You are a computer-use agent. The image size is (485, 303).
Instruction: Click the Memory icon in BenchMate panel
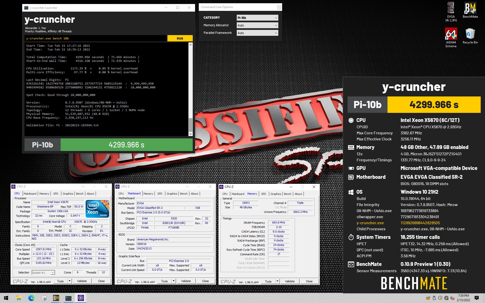point(351,147)
